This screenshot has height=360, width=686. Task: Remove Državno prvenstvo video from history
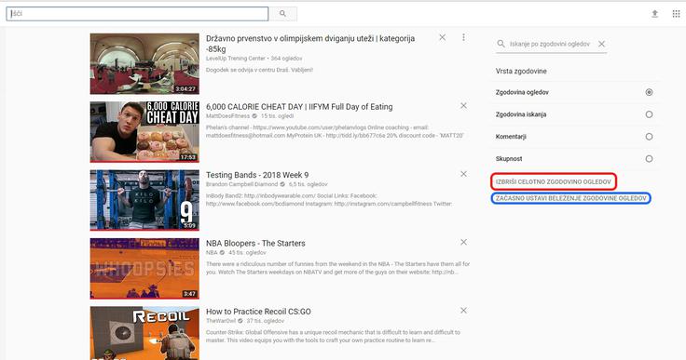443,37
